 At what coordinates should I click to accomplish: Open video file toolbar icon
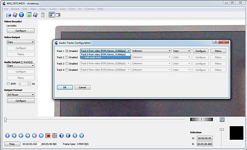9,15
